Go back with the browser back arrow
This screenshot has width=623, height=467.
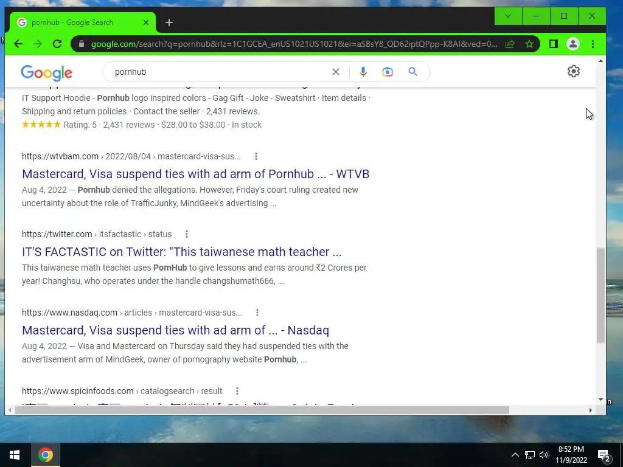tap(18, 44)
